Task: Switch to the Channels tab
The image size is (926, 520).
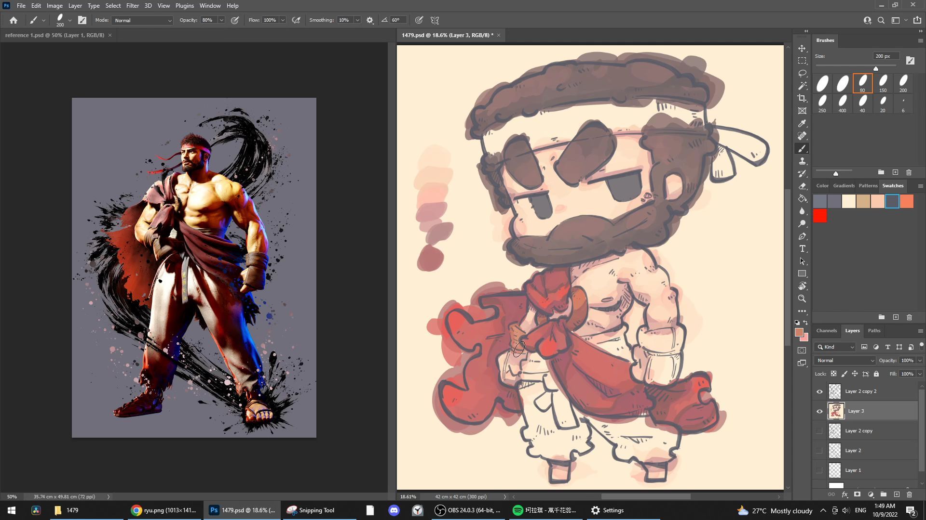Action: pyautogui.click(x=827, y=331)
